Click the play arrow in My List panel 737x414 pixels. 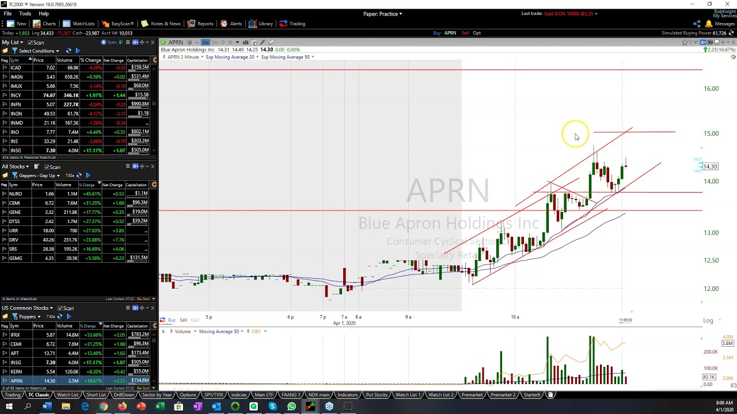(x=78, y=51)
